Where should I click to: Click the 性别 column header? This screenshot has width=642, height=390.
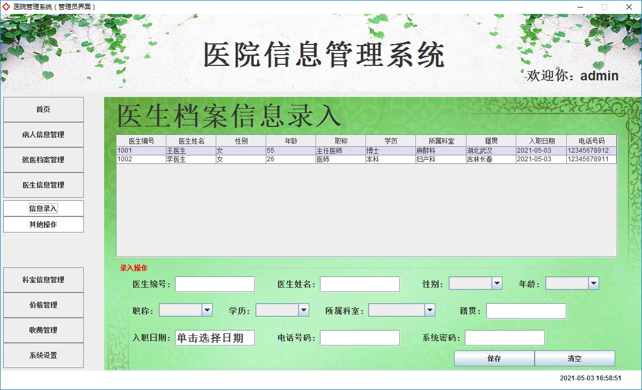(x=241, y=141)
